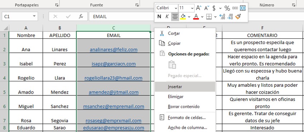Select column B header
This screenshot has height=132, width=304.
(60, 28)
